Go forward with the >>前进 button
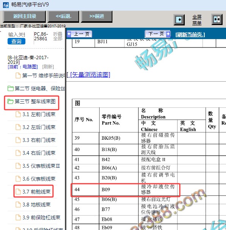Viewport: 226px width, 230px height. click(x=97, y=16)
